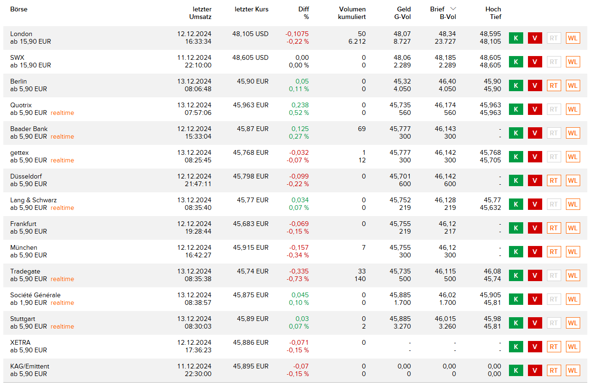Click green K buy button for XETRA
Image resolution: width=593 pixels, height=387 pixels.
516,347
